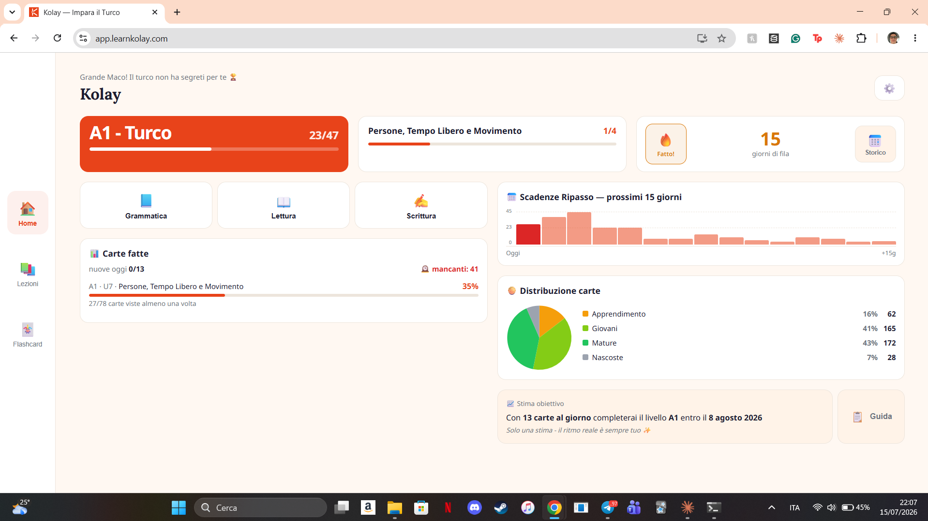Open Steam from the taskbar

pyautogui.click(x=501, y=507)
